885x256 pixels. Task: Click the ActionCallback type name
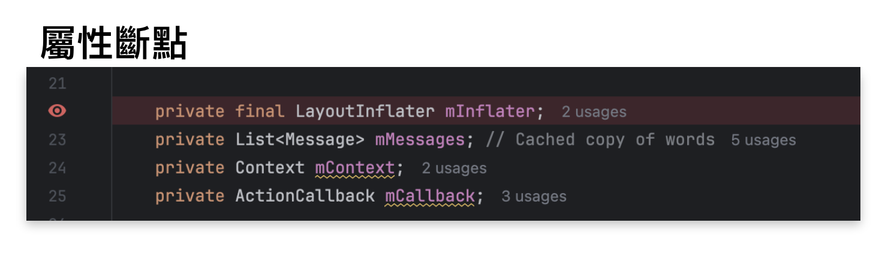point(305,196)
